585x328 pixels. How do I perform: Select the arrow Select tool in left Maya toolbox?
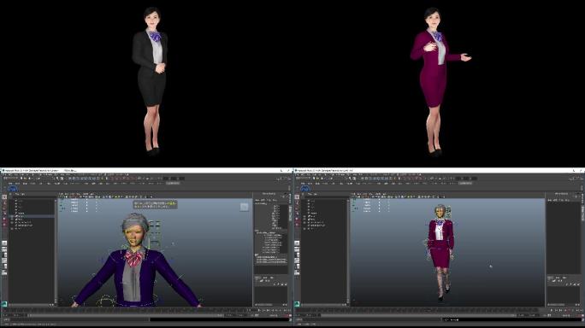4,197
